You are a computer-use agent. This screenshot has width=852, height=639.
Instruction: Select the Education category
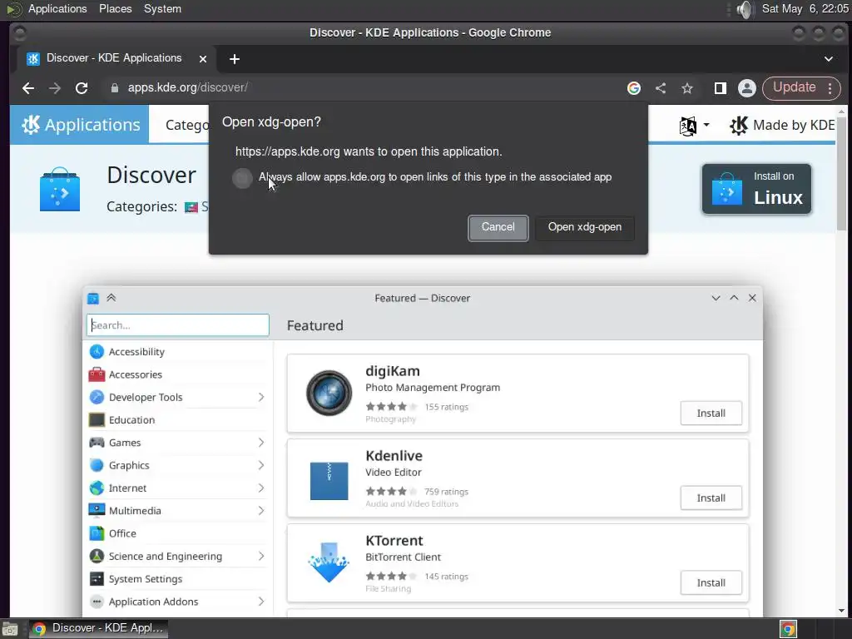click(x=177, y=420)
